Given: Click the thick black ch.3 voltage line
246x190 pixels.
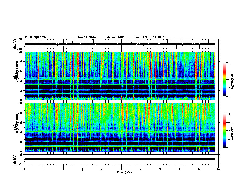Looking at the screenshot, I should click(x=120, y=159).
